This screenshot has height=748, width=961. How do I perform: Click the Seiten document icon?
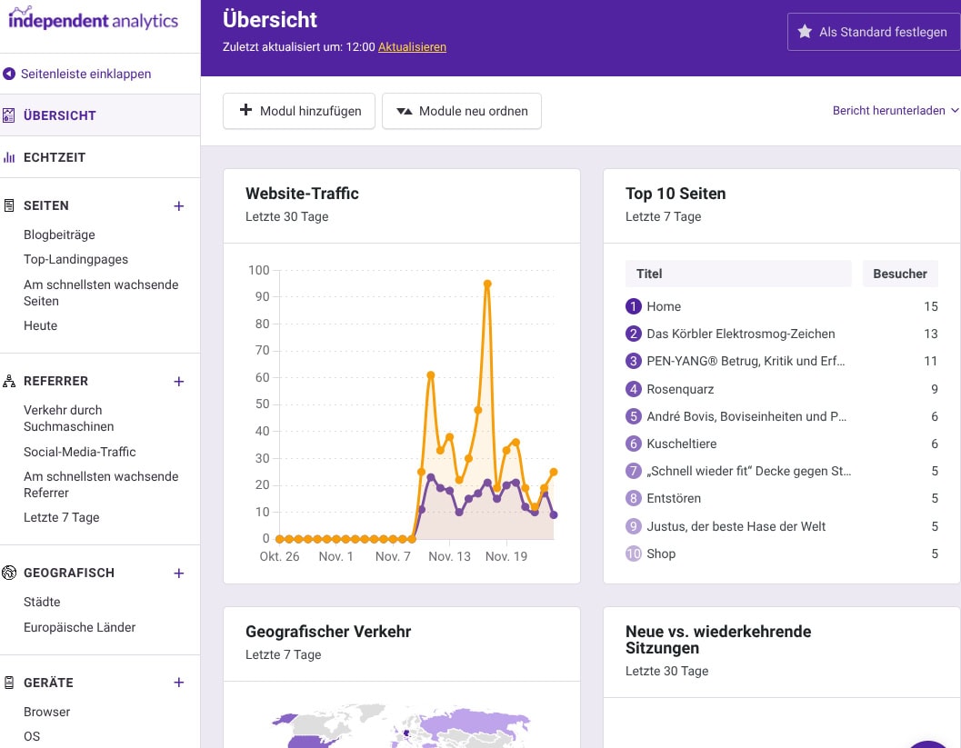click(x=10, y=205)
